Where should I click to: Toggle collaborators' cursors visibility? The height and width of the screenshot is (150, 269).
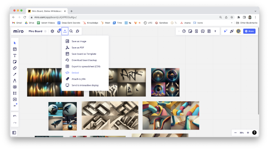pyautogui.click(x=226, y=31)
